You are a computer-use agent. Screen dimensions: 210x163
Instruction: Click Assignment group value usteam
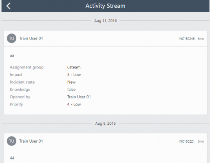click(x=74, y=67)
